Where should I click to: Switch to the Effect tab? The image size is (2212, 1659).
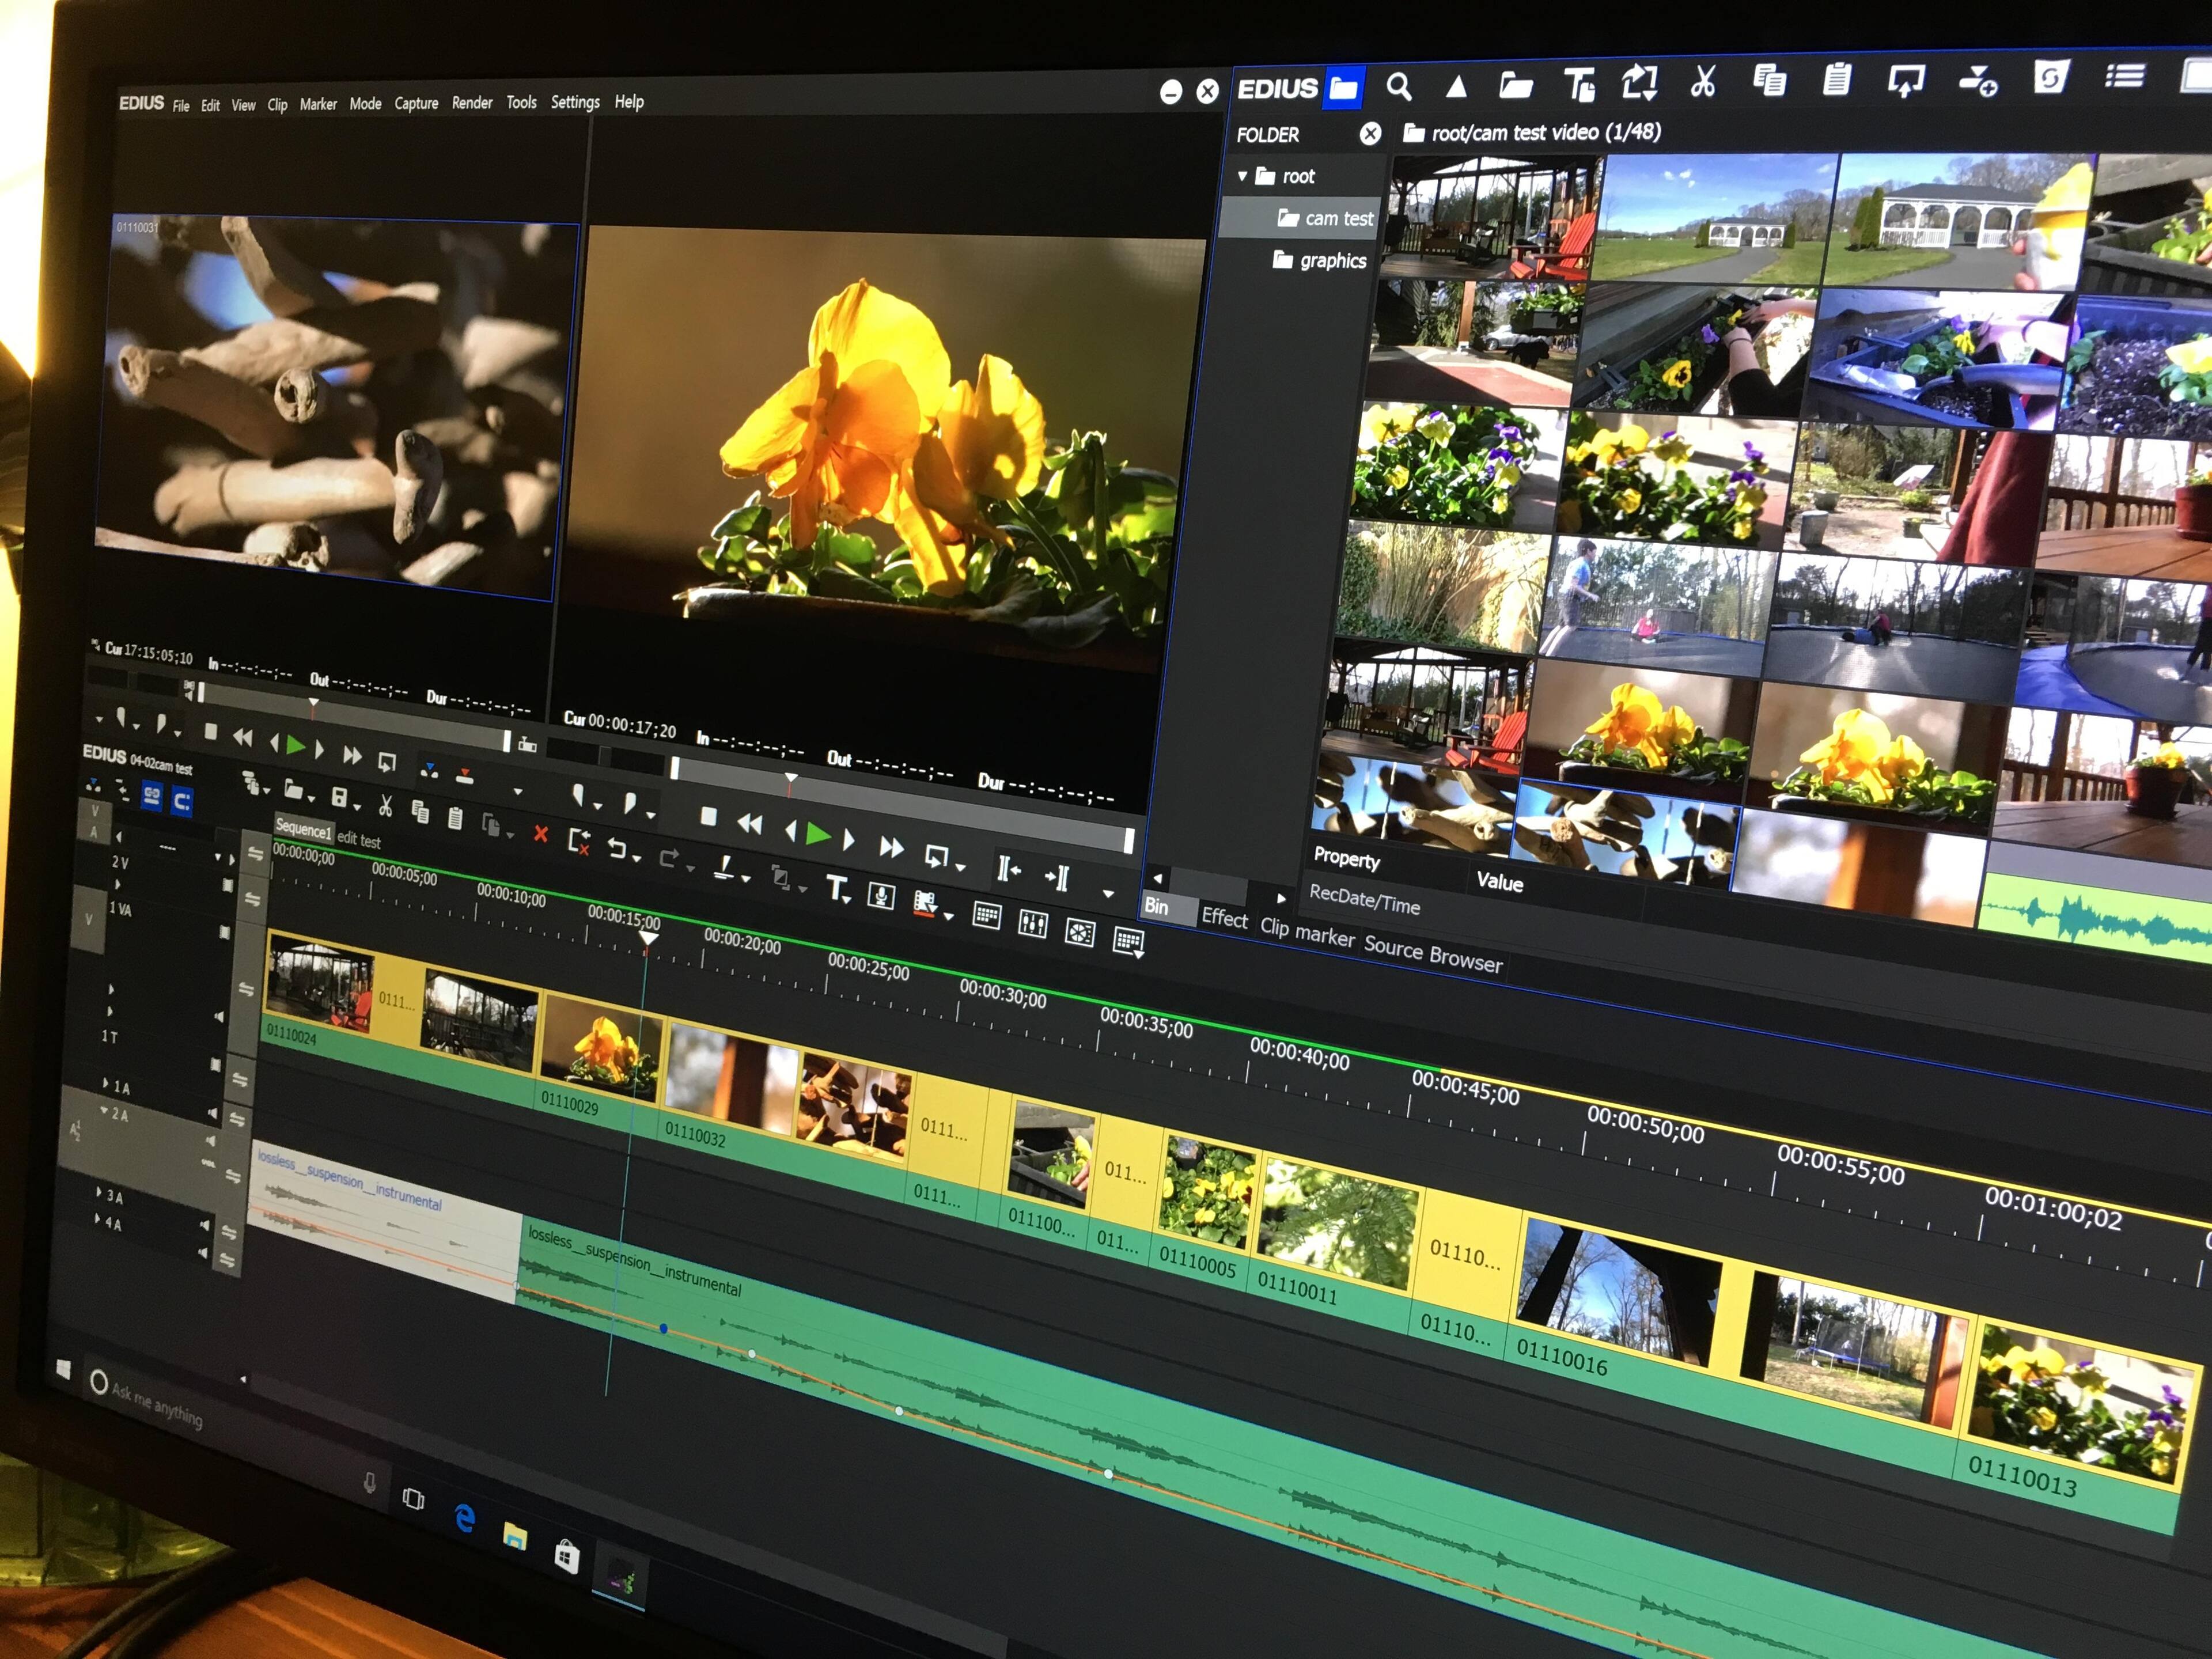[1224, 917]
